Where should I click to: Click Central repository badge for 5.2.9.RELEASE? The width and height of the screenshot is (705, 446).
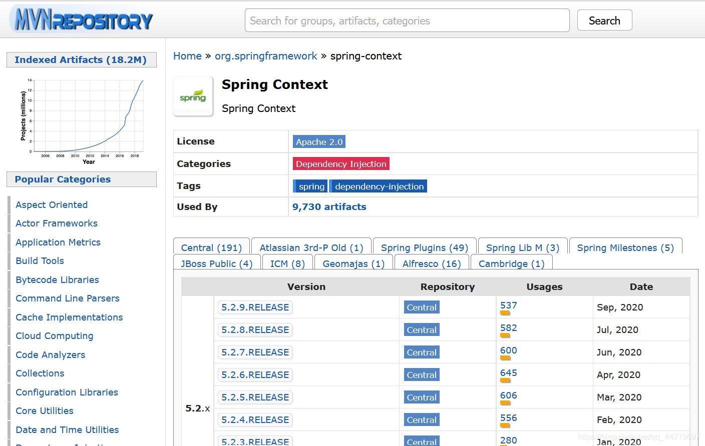[422, 307]
